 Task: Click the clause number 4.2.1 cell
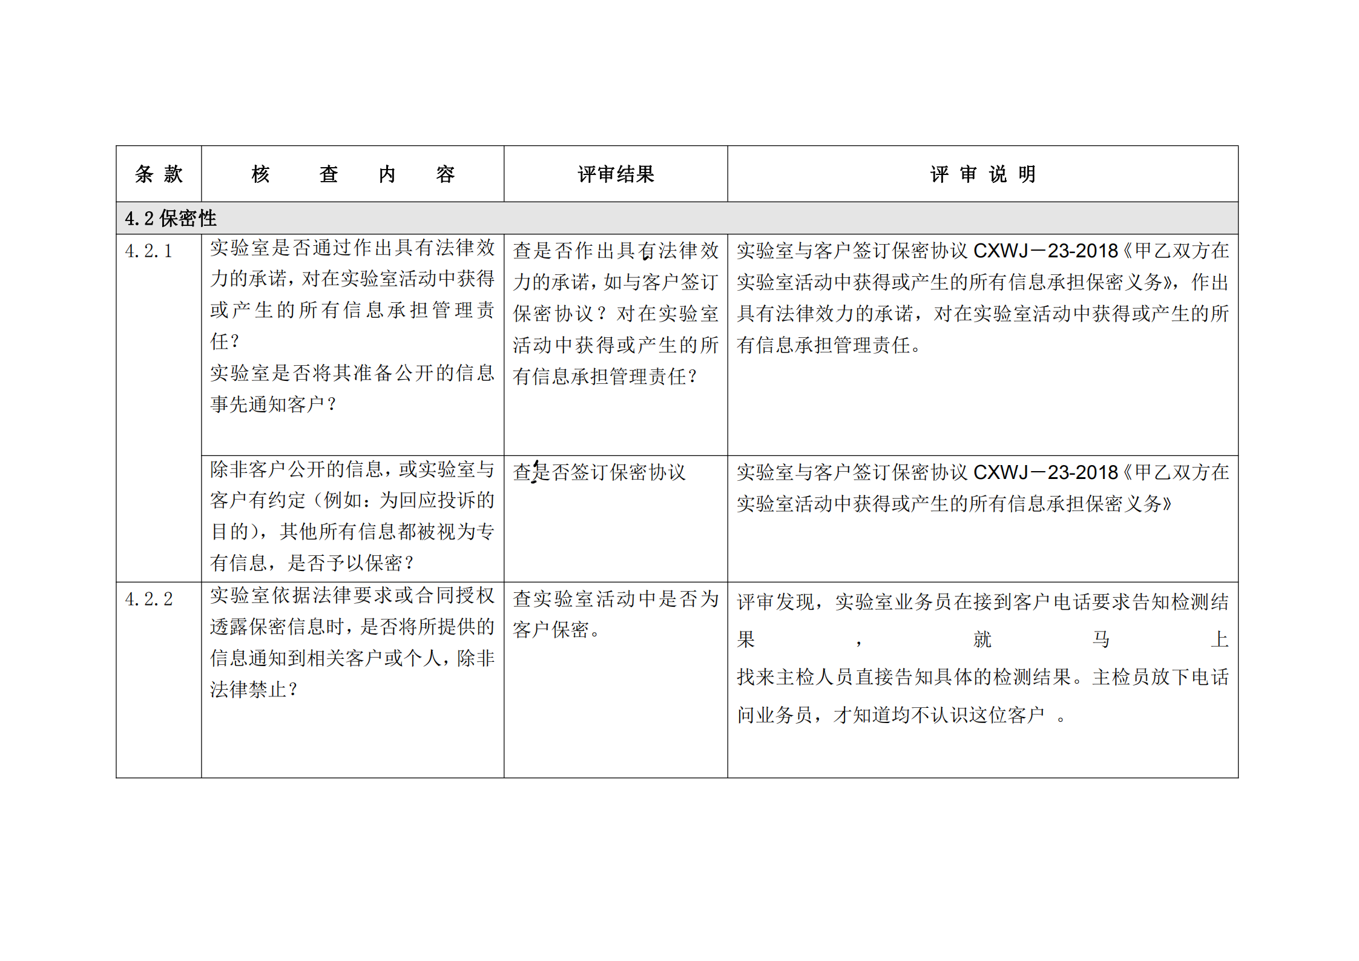click(x=149, y=251)
